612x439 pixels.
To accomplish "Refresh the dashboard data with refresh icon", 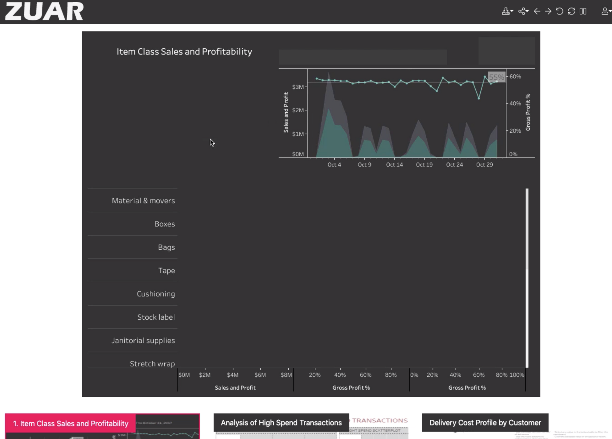I will tap(571, 11).
